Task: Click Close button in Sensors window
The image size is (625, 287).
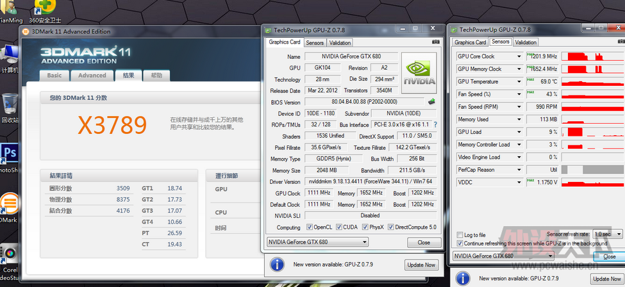Action: pos(609,256)
